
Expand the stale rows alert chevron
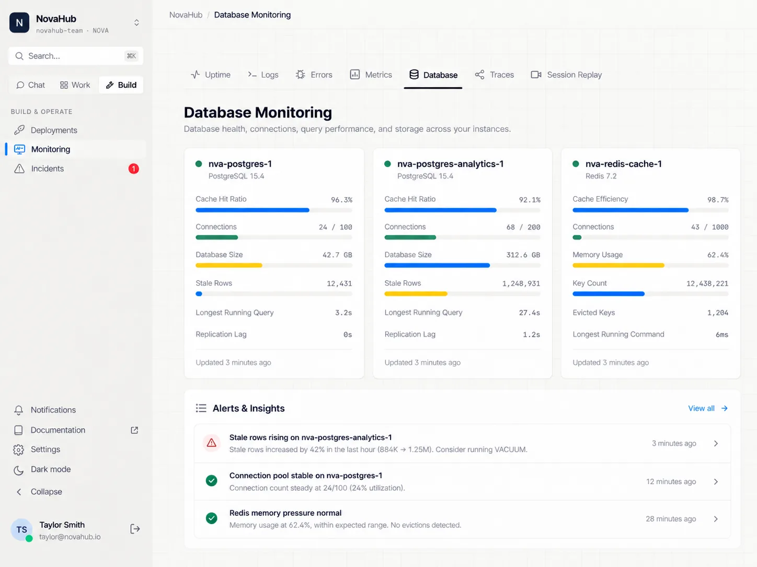(716, 443)
